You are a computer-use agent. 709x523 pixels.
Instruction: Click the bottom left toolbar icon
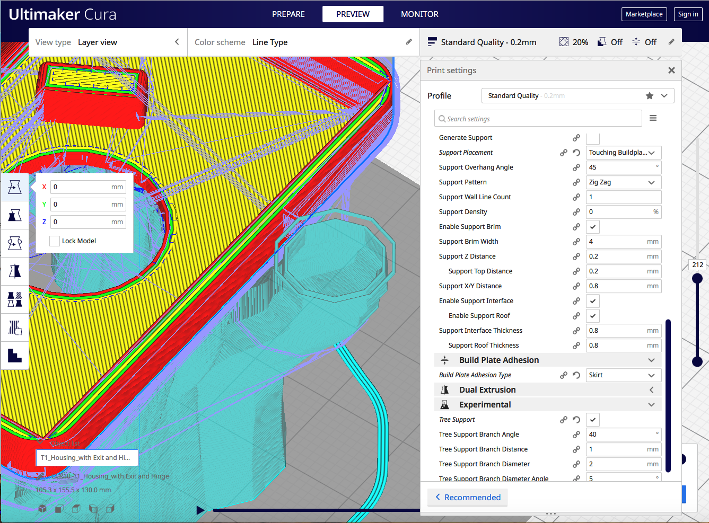[15, 356]
